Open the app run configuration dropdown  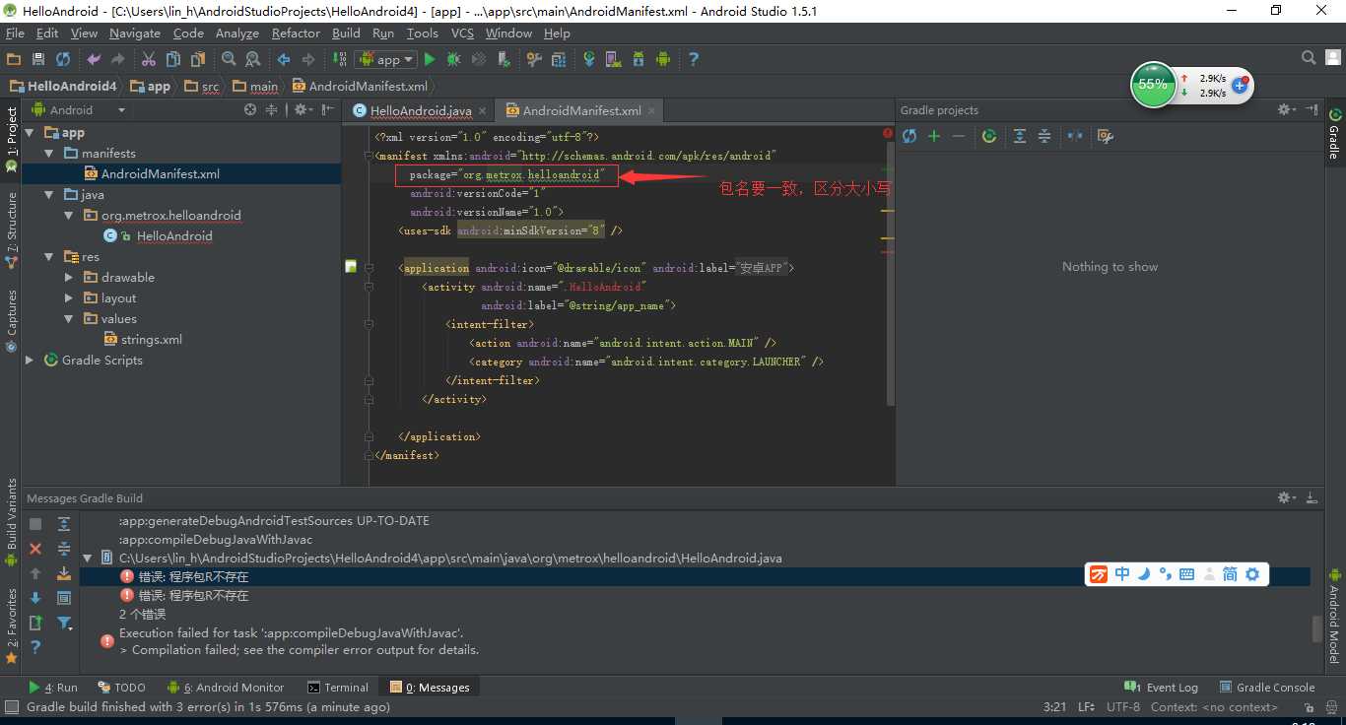[x=385, y=59]
